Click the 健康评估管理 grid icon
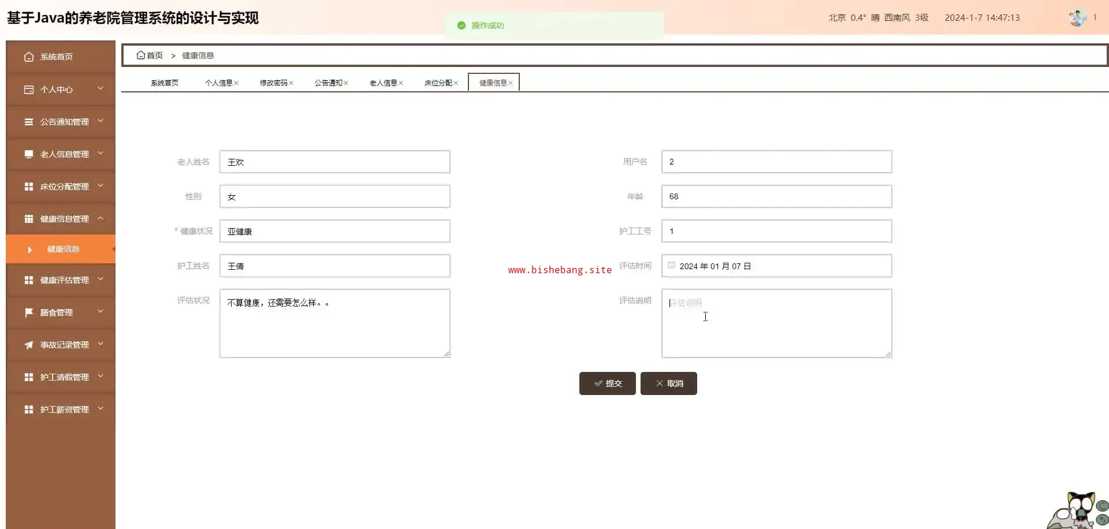1109x529 pixels. pyautogui.click(x=29, y=280)
